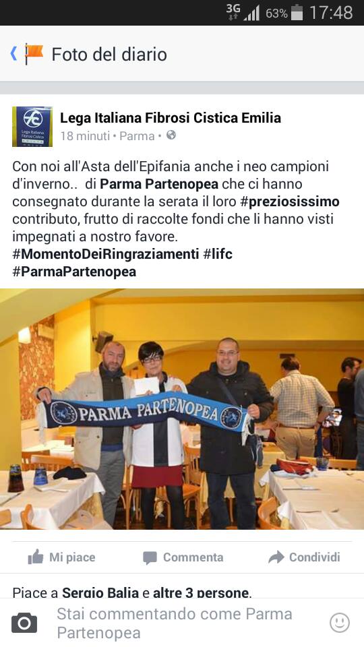Open Lega Italiana Fibrosi Cistica Emilia page
Image resolution: width=364 pixels, height=647 pixels.
pyautogui.click(x=171, y=117)
